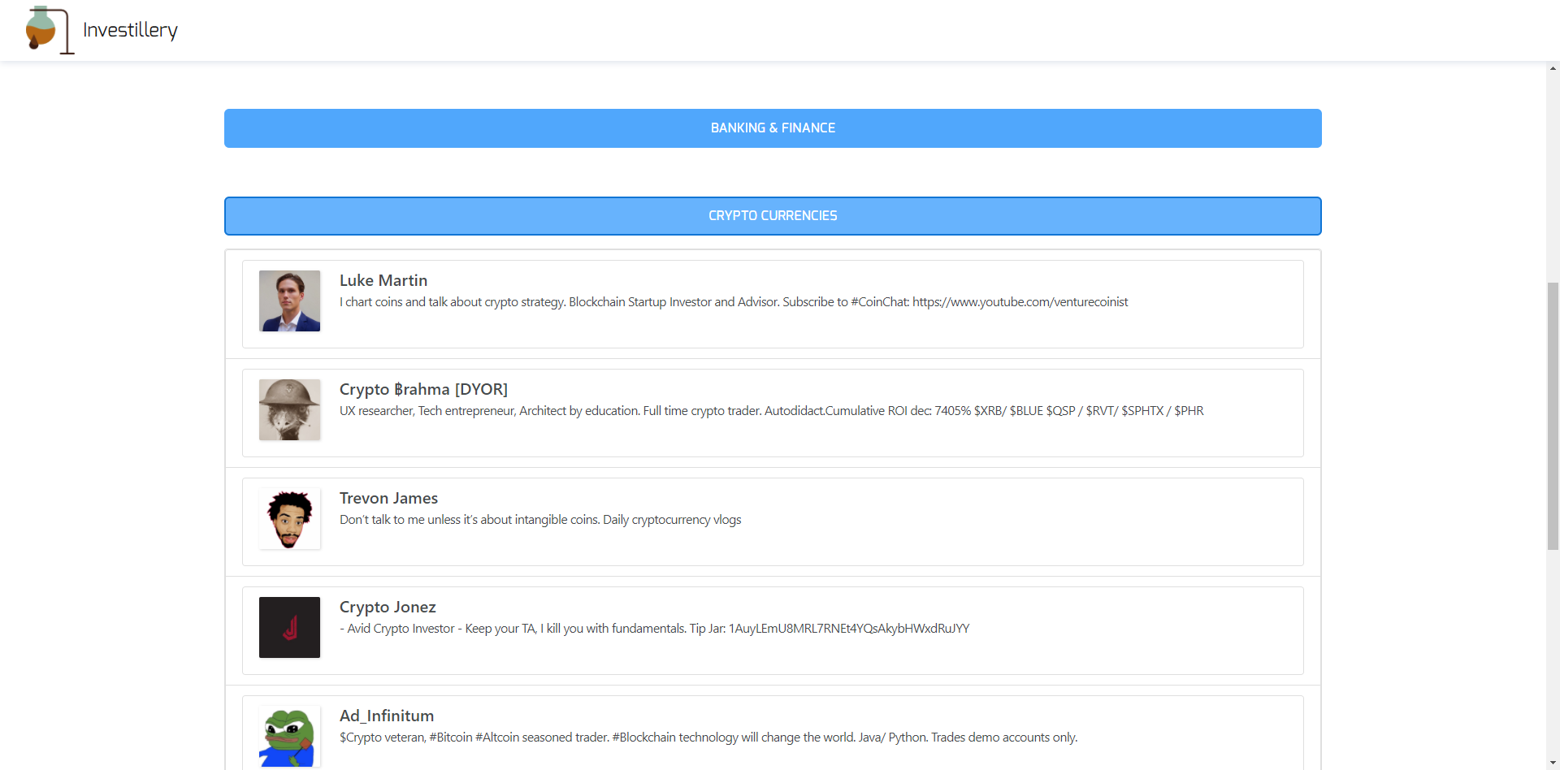Click the Luke Martin name heading
The image size is (1560, 770).
pyautogui.click(x=383, y=280)
